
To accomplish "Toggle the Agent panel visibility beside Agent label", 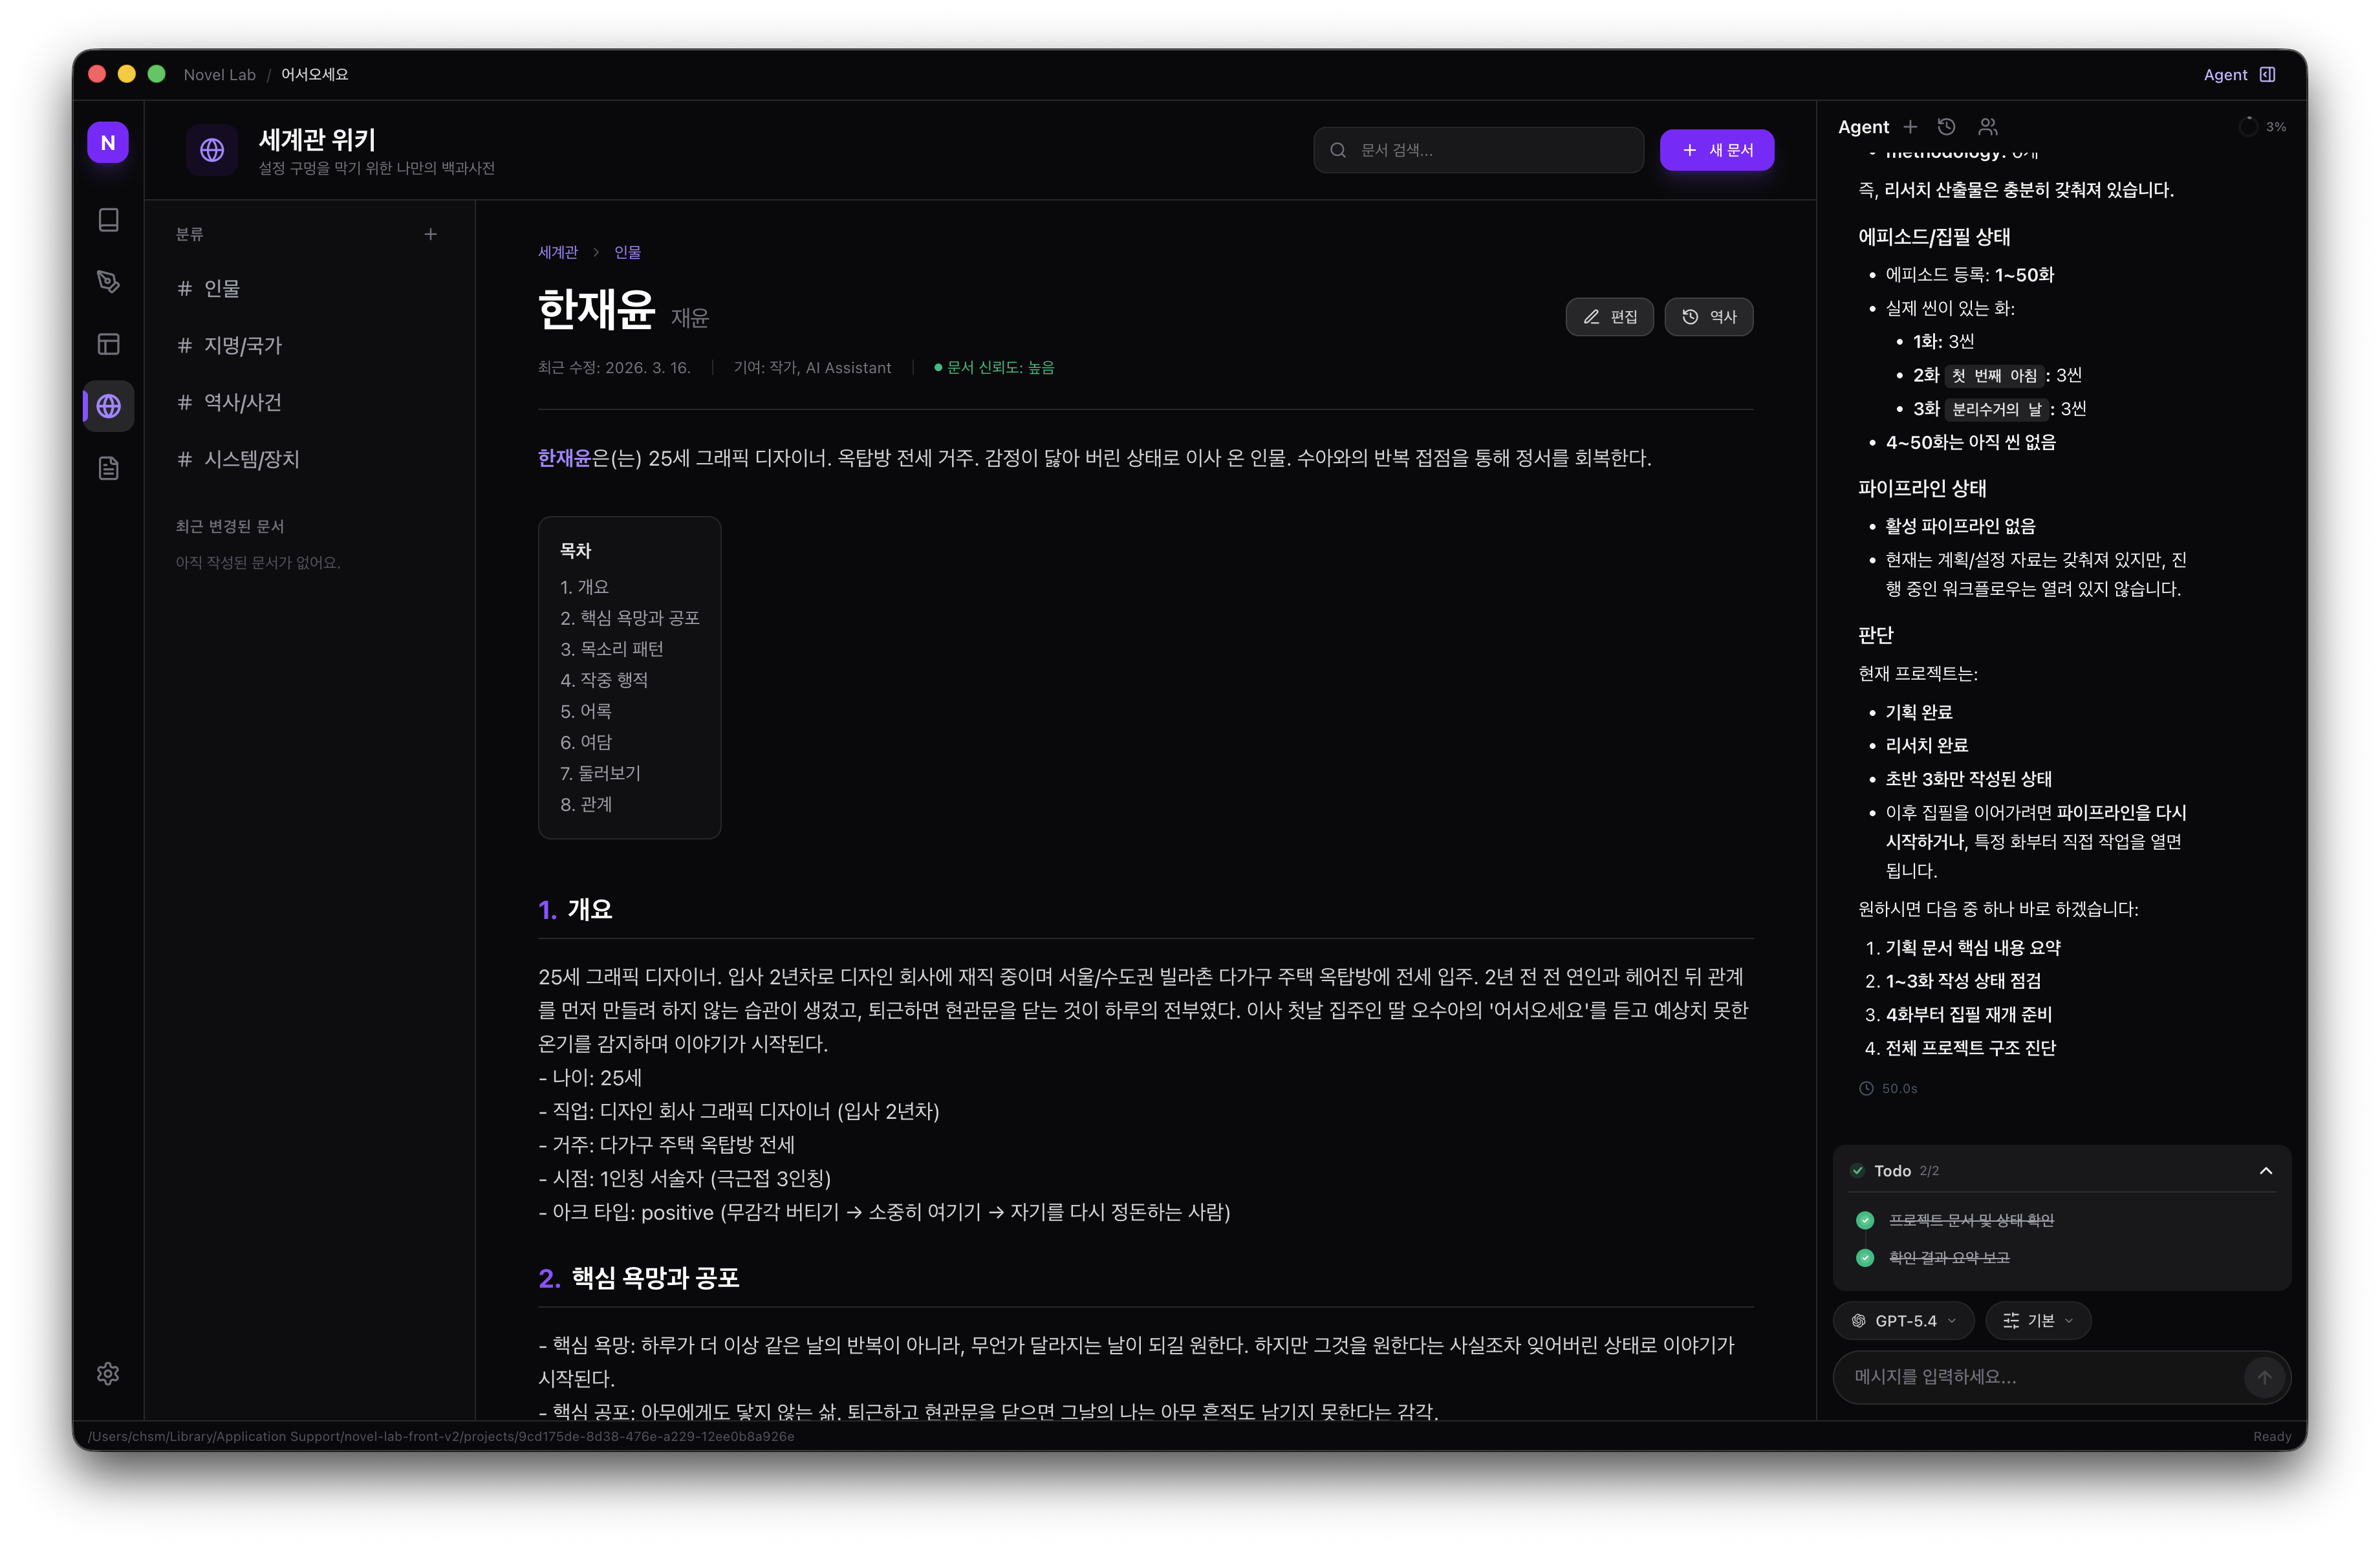I will tap(2268, 74).
